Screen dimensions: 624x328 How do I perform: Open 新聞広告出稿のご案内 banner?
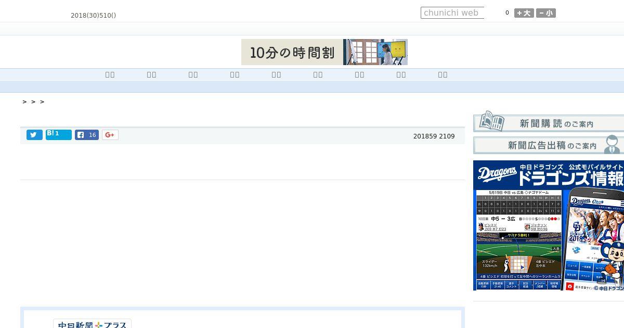tap(549, 145)
